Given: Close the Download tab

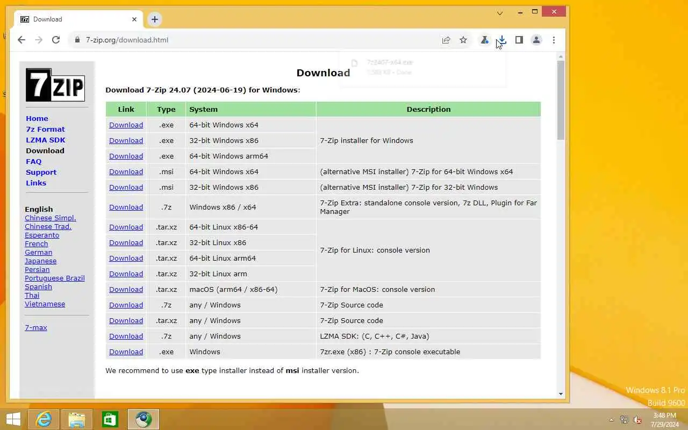Looking at the screenshot, I should (x=134, y=19).
